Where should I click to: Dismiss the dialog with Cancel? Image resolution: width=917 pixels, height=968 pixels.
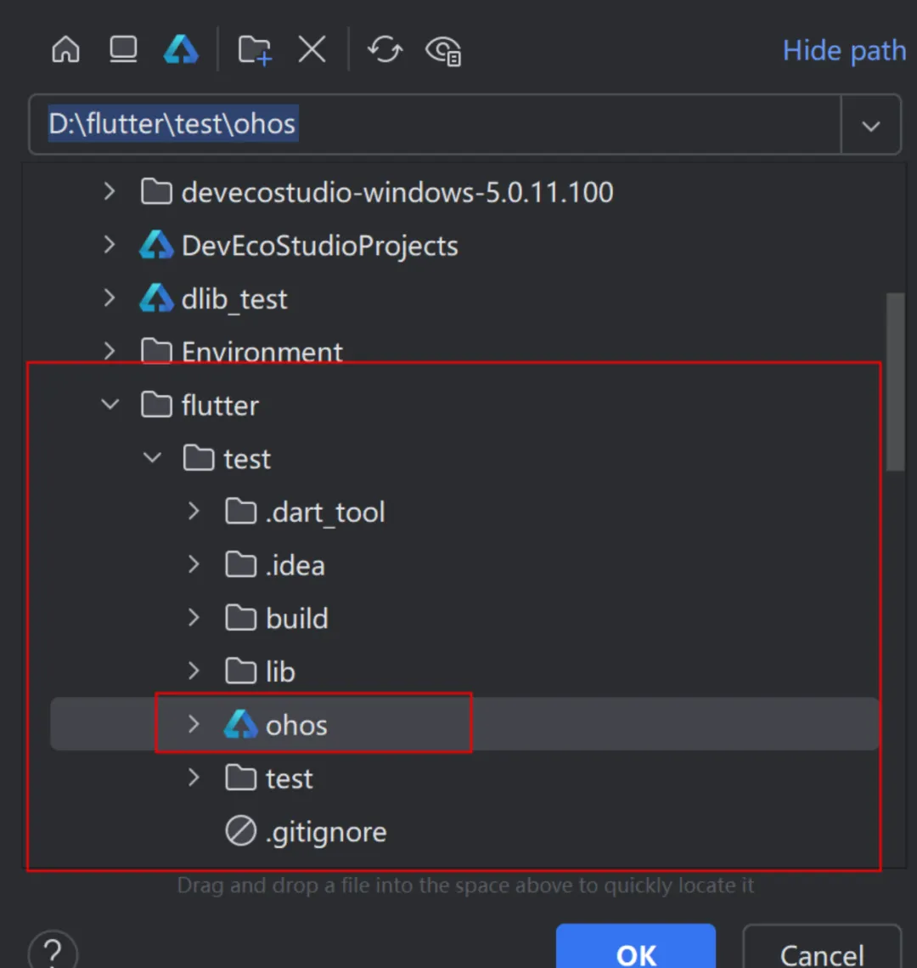(822, 947)
